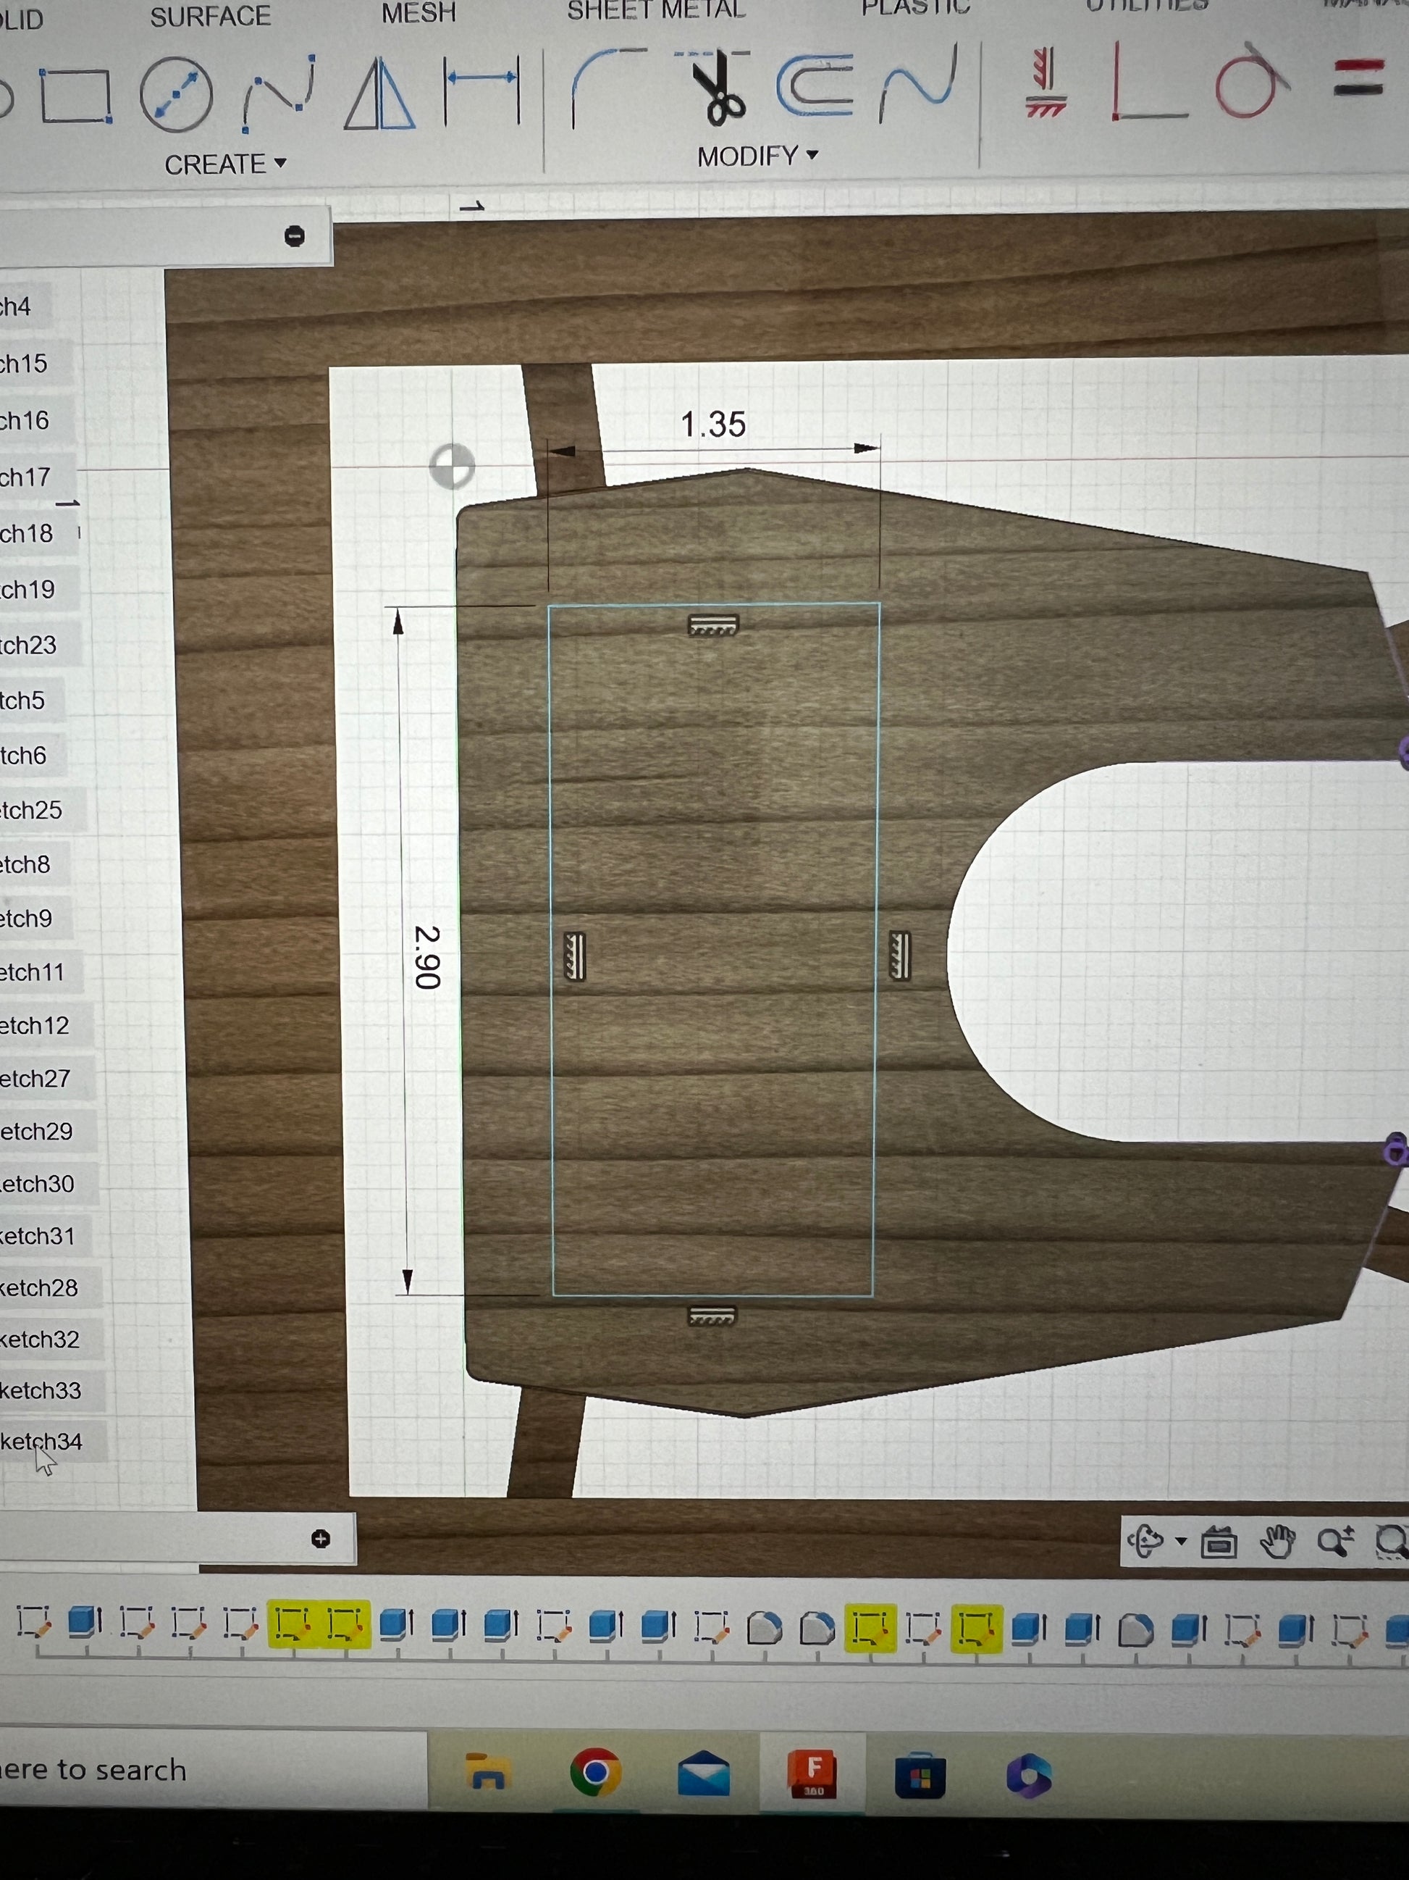Select the Sketch34 browser item
This screenshot has height=1880, width=1409.
[41, 1442]
